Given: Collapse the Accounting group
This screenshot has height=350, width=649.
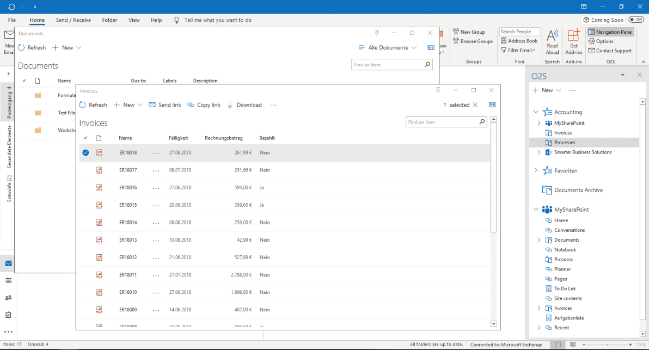Looking at the screenshot, I should coord(536,112).
